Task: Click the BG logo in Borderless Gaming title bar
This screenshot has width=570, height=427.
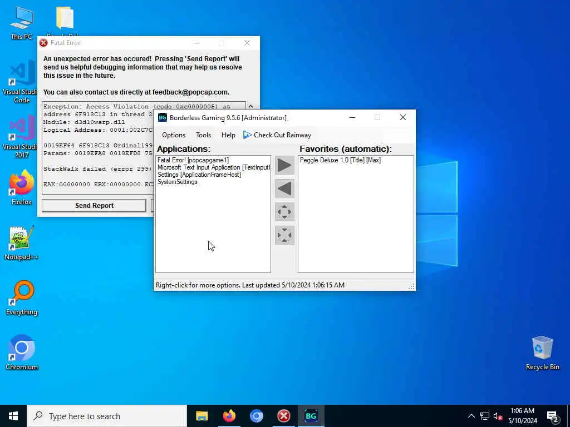Action: point(163,118)
